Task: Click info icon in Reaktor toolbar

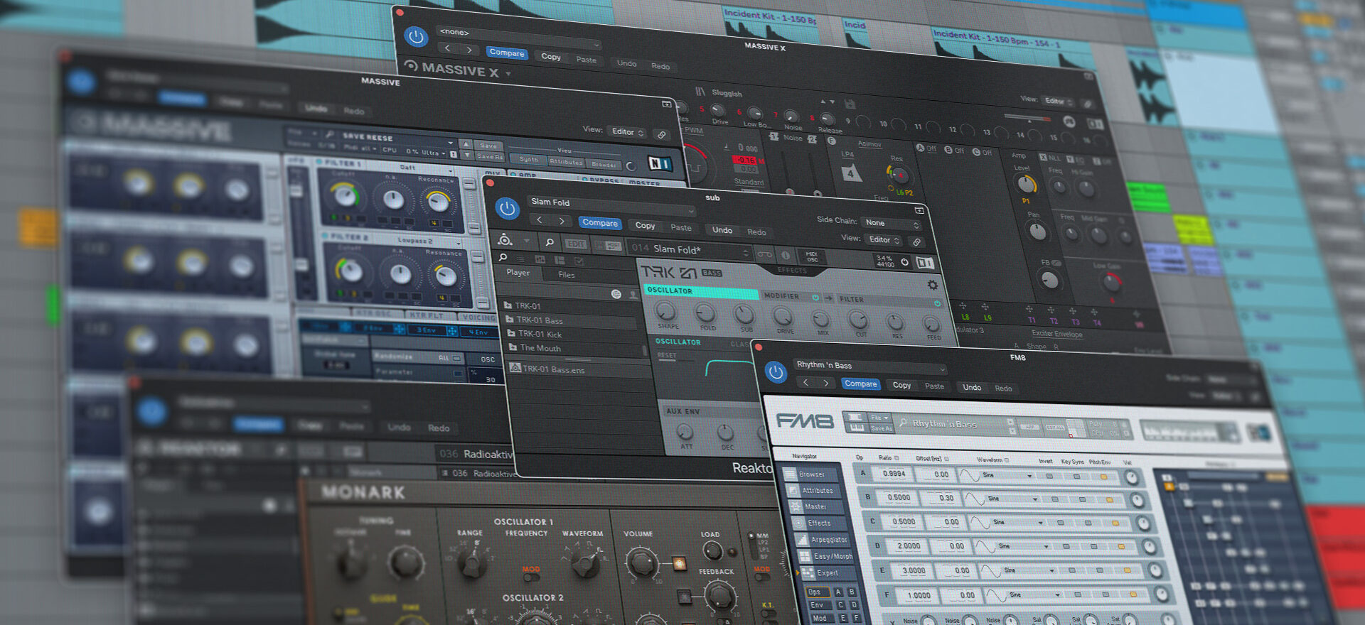Action: click(786, 255)
